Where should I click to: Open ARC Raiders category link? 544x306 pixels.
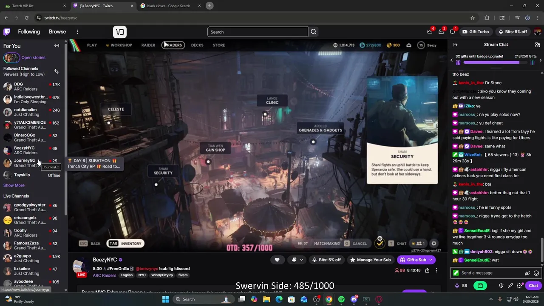coord(105,275)
